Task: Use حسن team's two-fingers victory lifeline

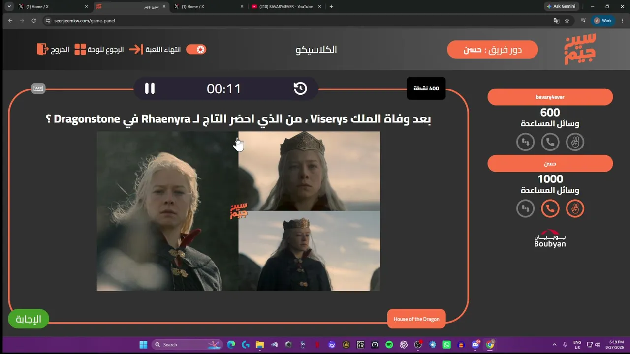Action: [x=575, y=208]
